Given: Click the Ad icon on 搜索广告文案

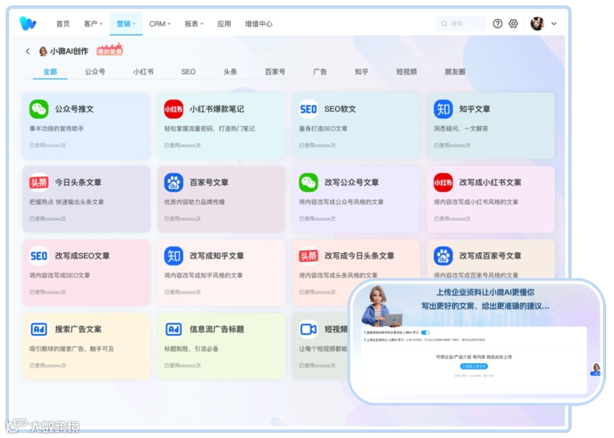Looking at the screenshot, I should tap(39, 329).
